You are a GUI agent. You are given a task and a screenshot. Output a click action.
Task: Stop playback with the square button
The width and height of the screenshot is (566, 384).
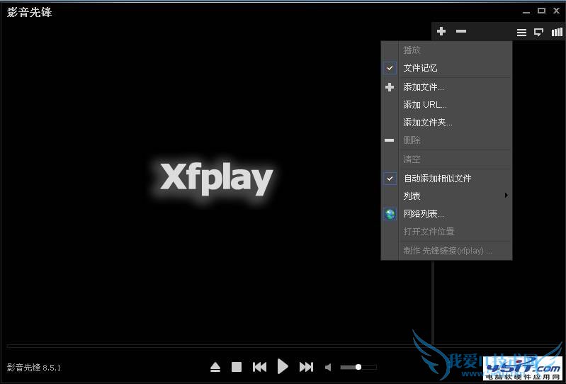(237, 367)
